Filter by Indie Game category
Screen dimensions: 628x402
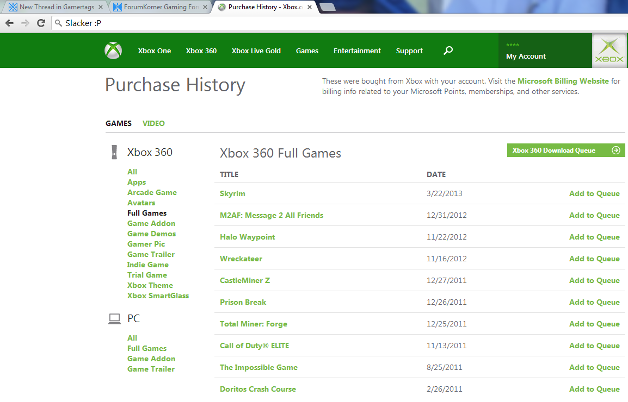pyautogui.click(x=148, y=265)
